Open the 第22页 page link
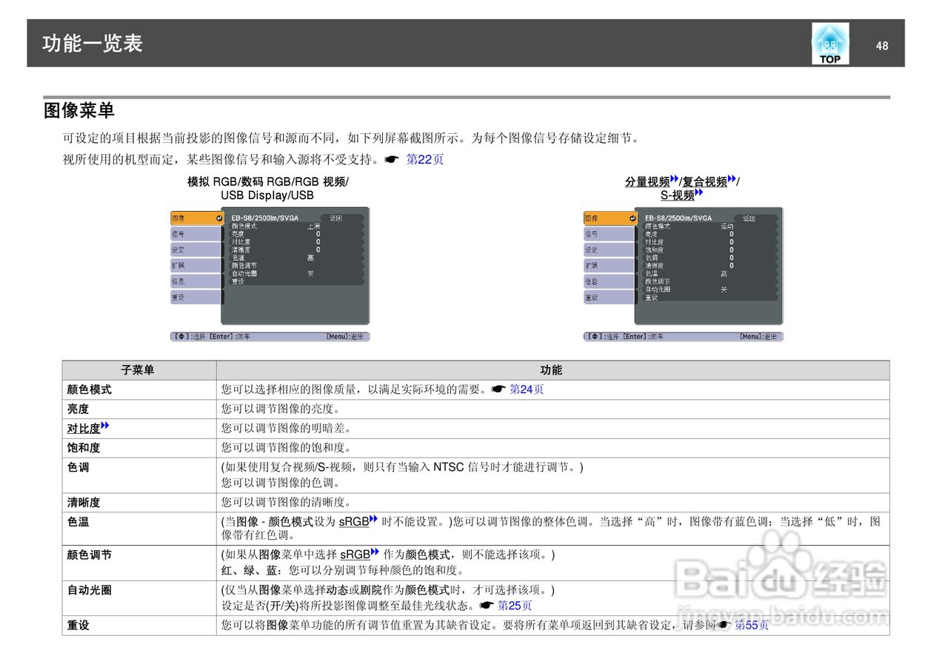The width and height of the screenshot is (948, 670). tap(425, 159)
